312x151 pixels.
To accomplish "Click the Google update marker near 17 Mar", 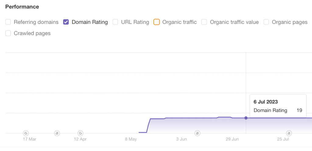I will (x=26, y=133).
